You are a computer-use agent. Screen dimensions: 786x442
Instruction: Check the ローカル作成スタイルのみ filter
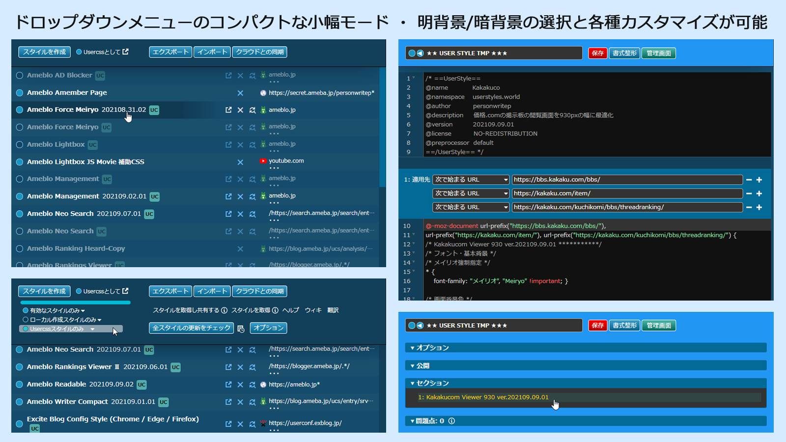26,320
